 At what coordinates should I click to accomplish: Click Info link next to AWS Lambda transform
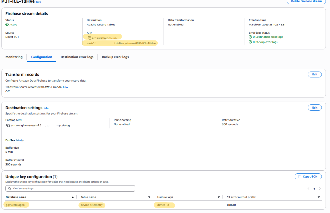click(x=65, y=87)
